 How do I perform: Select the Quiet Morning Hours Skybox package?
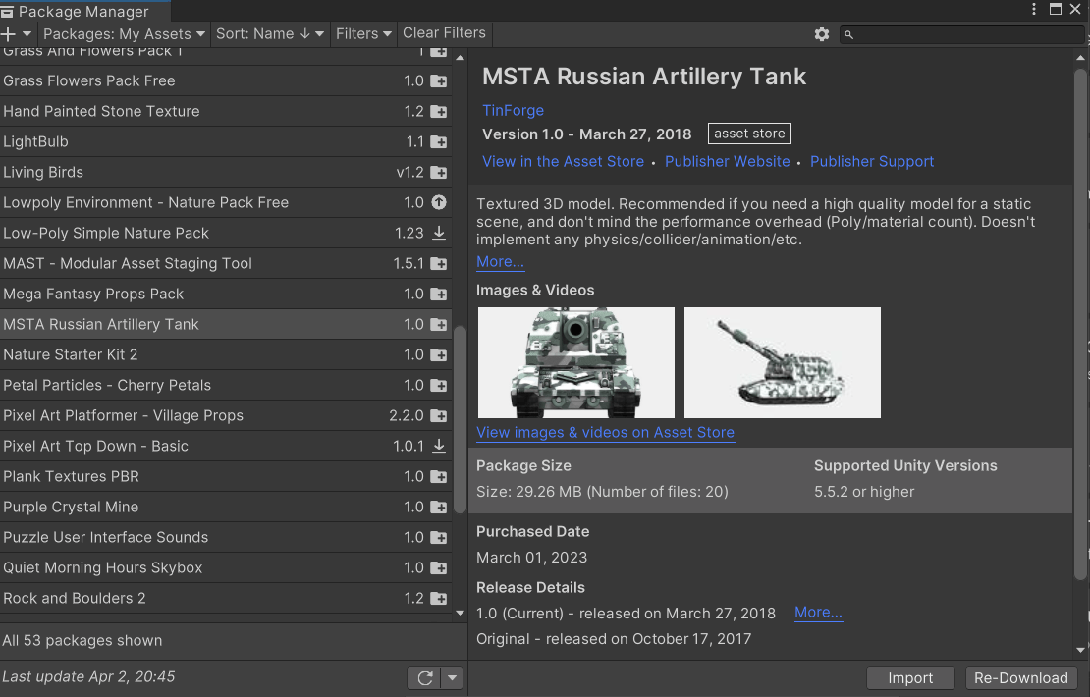click(x=225, y=568)
